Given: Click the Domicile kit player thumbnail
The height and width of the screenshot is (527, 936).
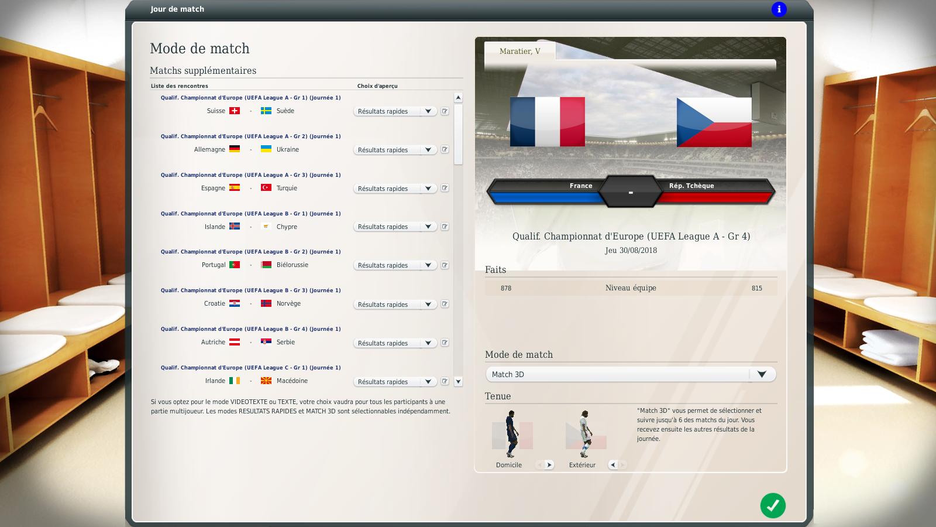Looking at the screenshot, I should [512, 434].
